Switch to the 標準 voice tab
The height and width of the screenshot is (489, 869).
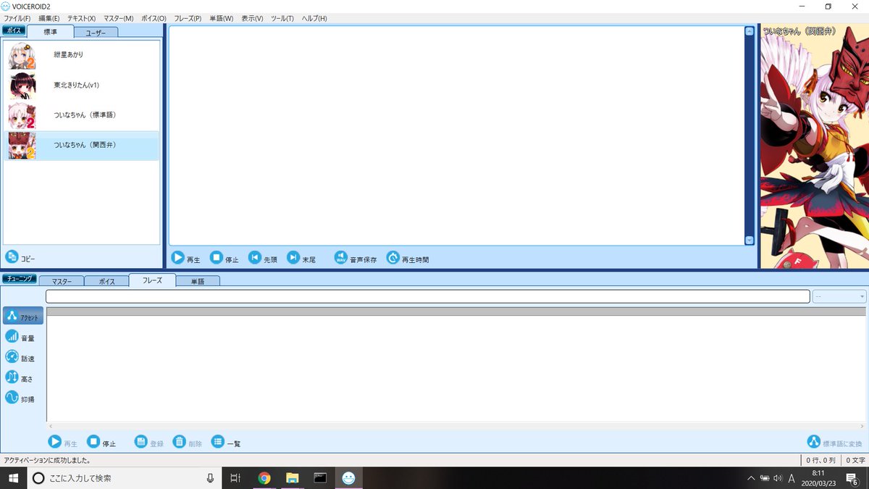click(51, 32)
